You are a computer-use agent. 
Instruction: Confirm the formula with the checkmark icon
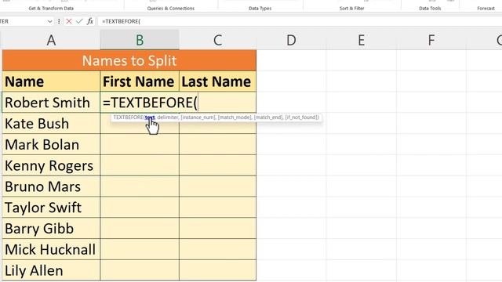click(x=79, y=21)
